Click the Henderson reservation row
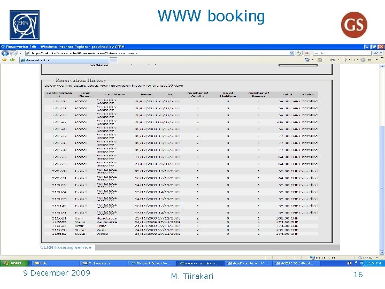The width and height of the screenshot is (385, 289). click(181, 218)
